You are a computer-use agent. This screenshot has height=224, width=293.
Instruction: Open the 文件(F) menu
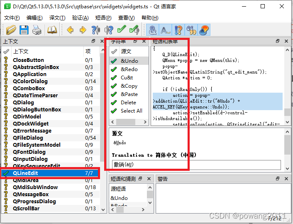[x=12, y=18]
